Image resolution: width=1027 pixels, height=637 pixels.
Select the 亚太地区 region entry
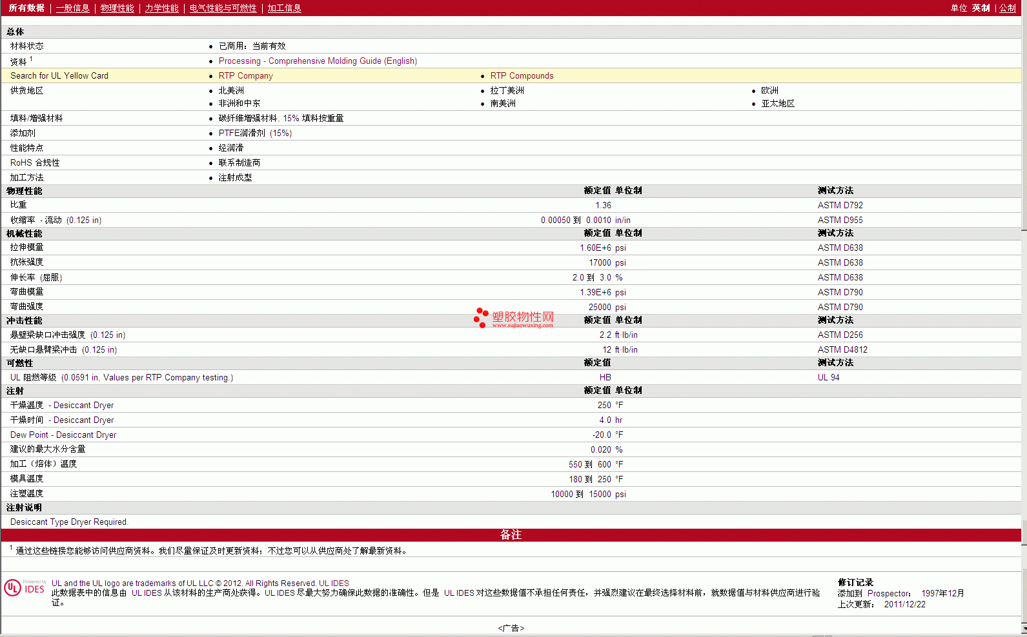pyautogui.click(x=778, y=103)
